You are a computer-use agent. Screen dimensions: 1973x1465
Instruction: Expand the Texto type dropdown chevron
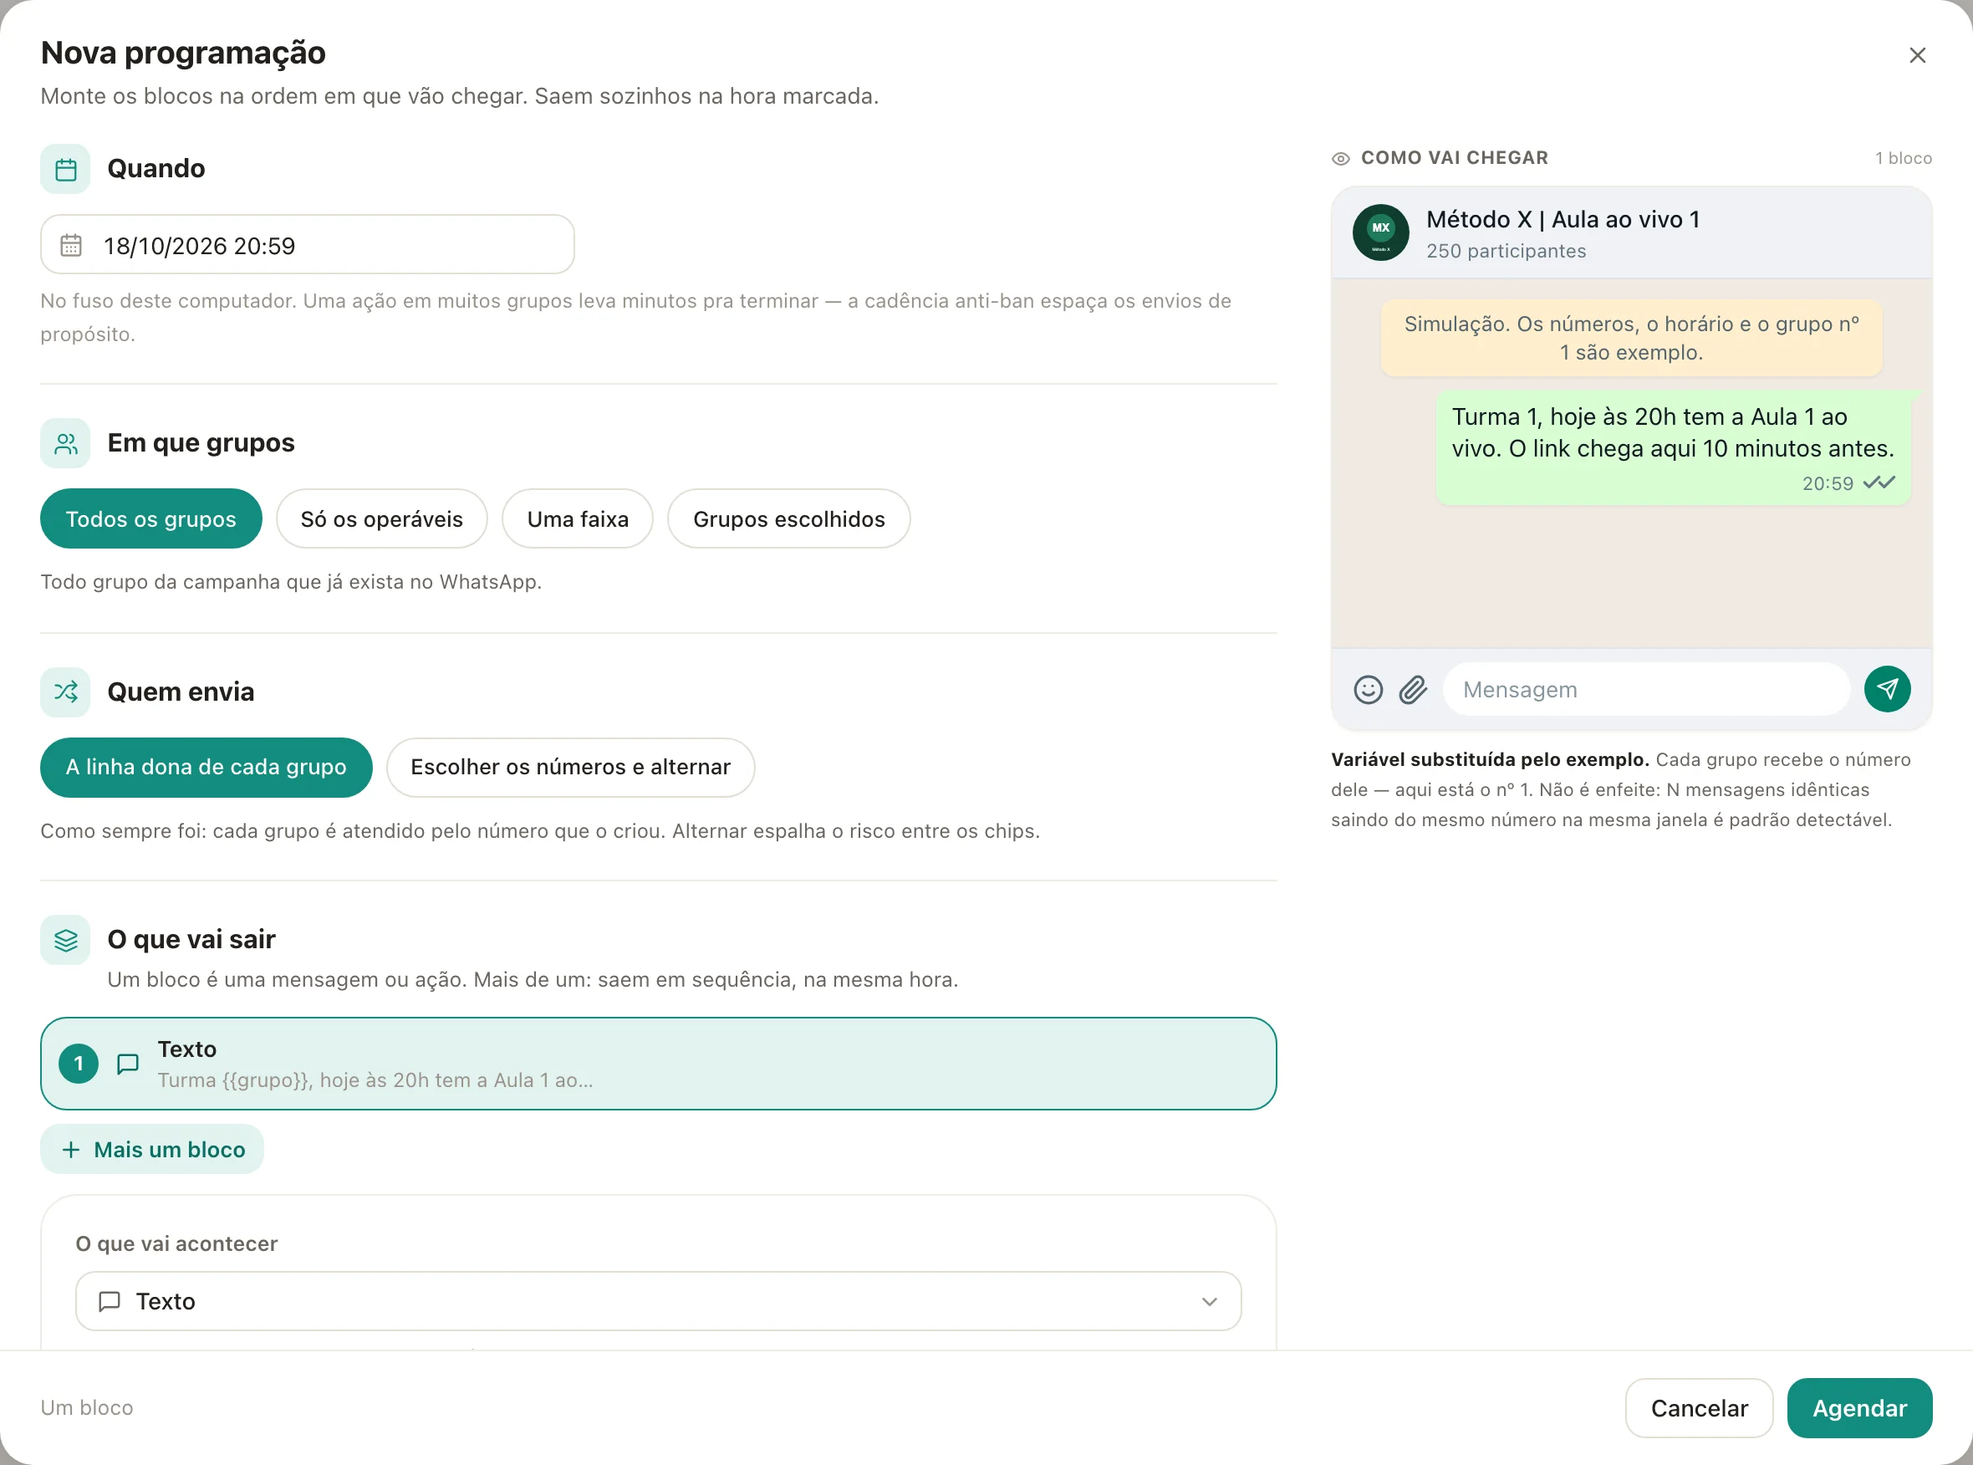click(x=1210, y=1301)
